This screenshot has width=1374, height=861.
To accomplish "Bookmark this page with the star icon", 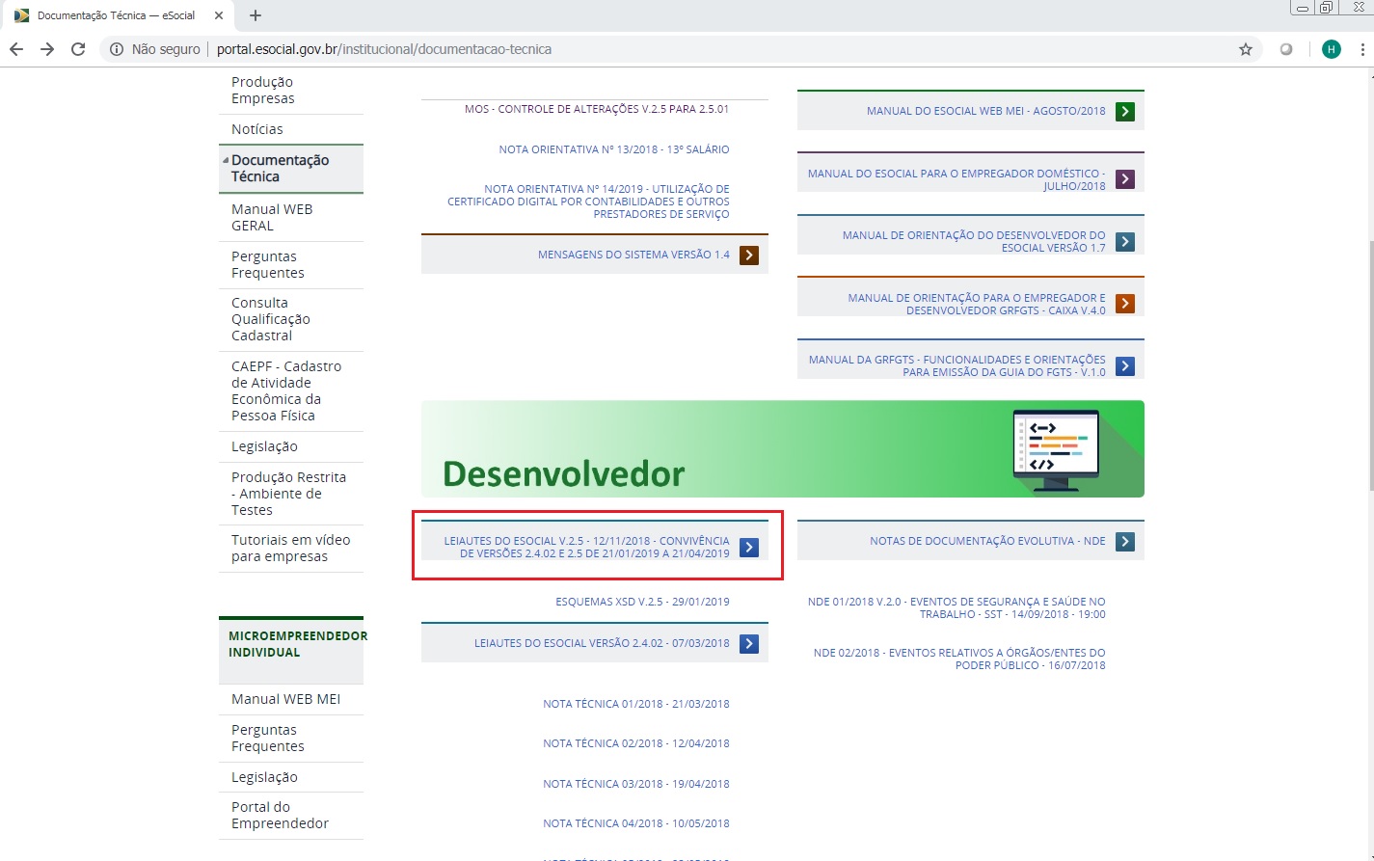I will pyautogui.click(x=1246, y=49).
